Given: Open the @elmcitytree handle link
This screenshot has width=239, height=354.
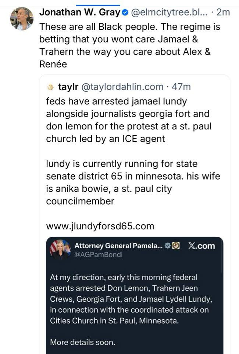Looking at the screenshot, I should tap(169, 12).
